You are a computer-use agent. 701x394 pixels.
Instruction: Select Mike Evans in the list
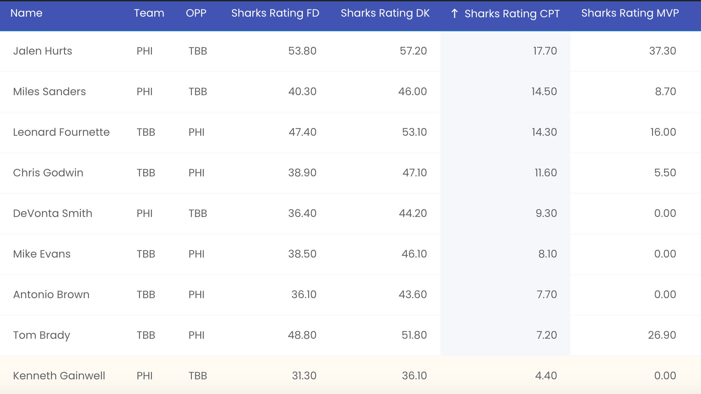pos(42,254)
